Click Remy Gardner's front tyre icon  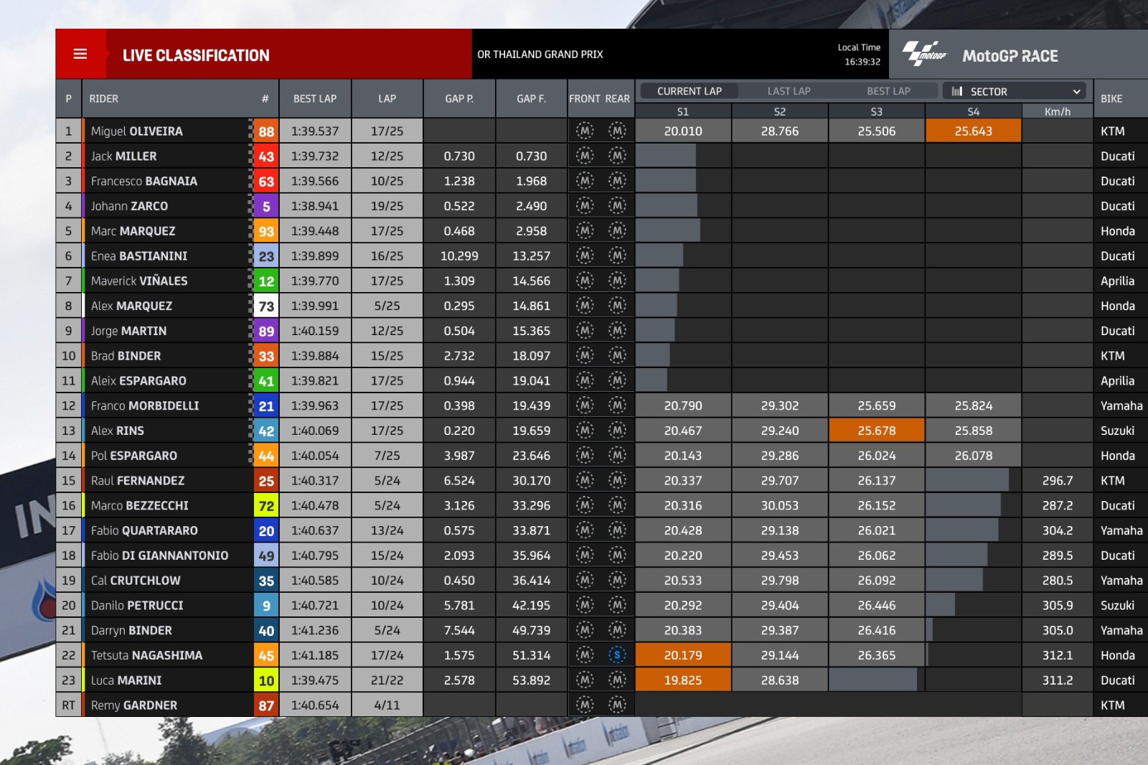click(585, 705)
